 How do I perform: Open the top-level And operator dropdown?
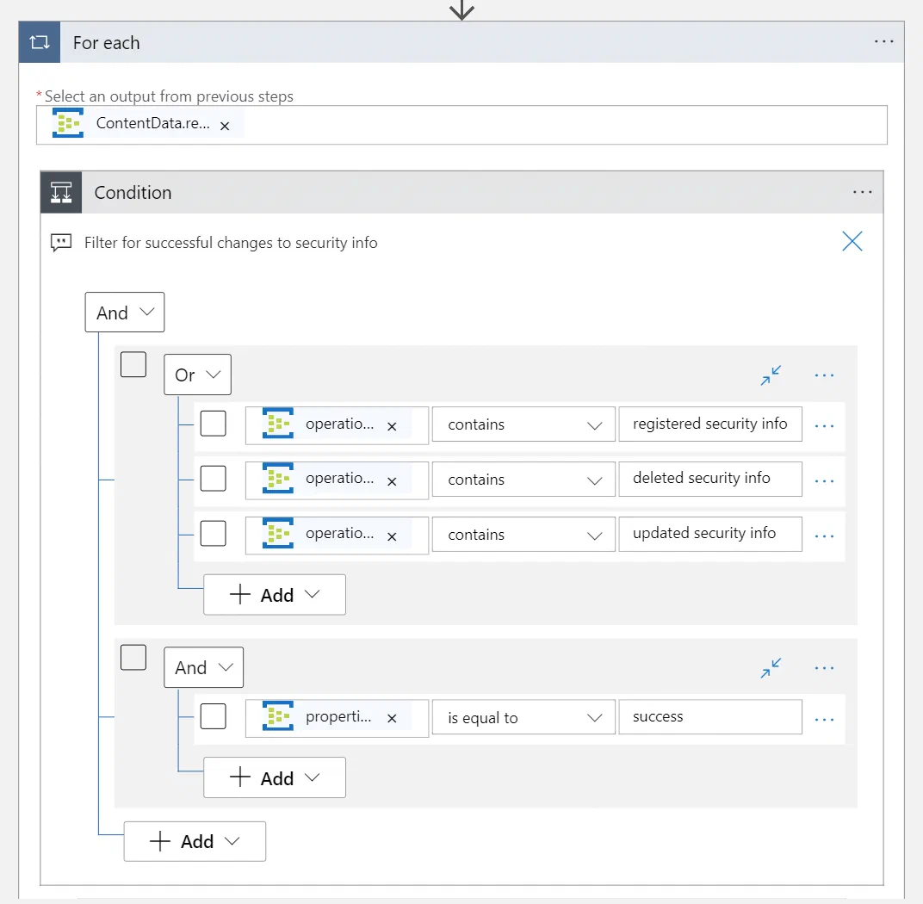coord(125,312)
